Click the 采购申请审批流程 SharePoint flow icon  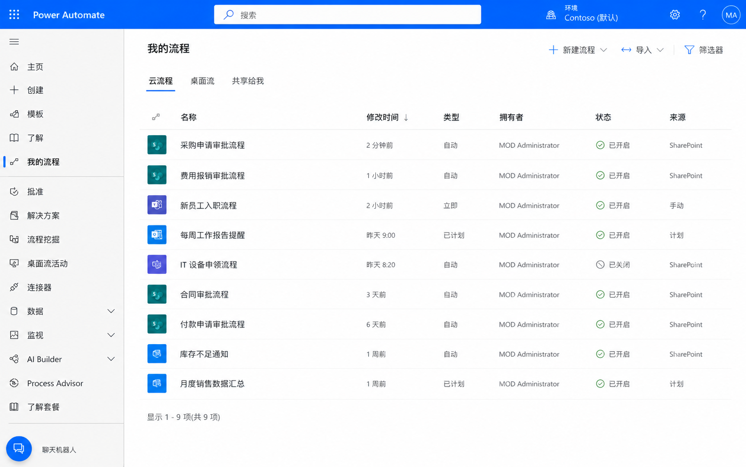tap(157, 145)
